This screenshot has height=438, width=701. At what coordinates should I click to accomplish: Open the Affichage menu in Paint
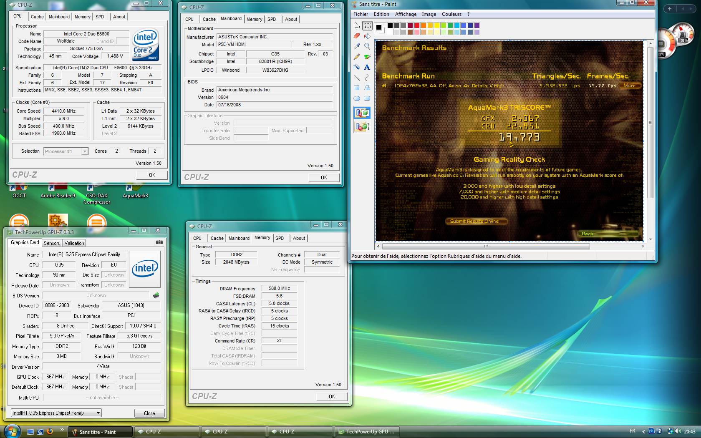406,14
